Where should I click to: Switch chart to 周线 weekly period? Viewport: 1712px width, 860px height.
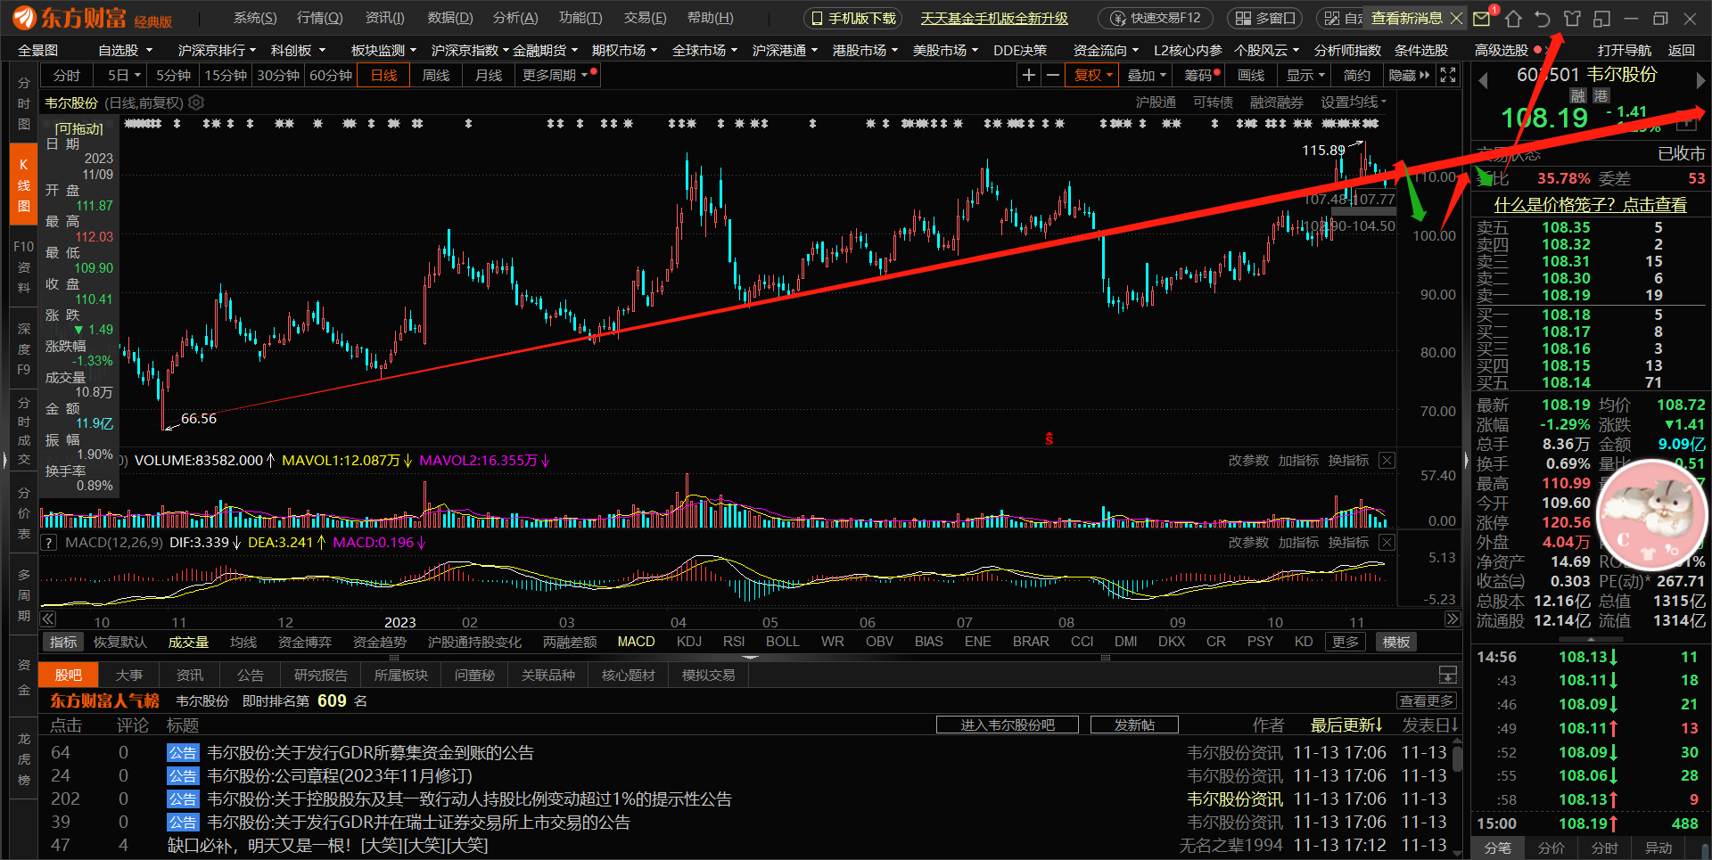click(436, 76)
